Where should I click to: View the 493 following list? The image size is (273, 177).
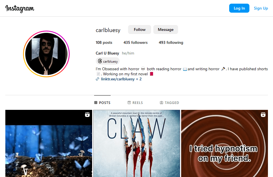tap(171, 42)
